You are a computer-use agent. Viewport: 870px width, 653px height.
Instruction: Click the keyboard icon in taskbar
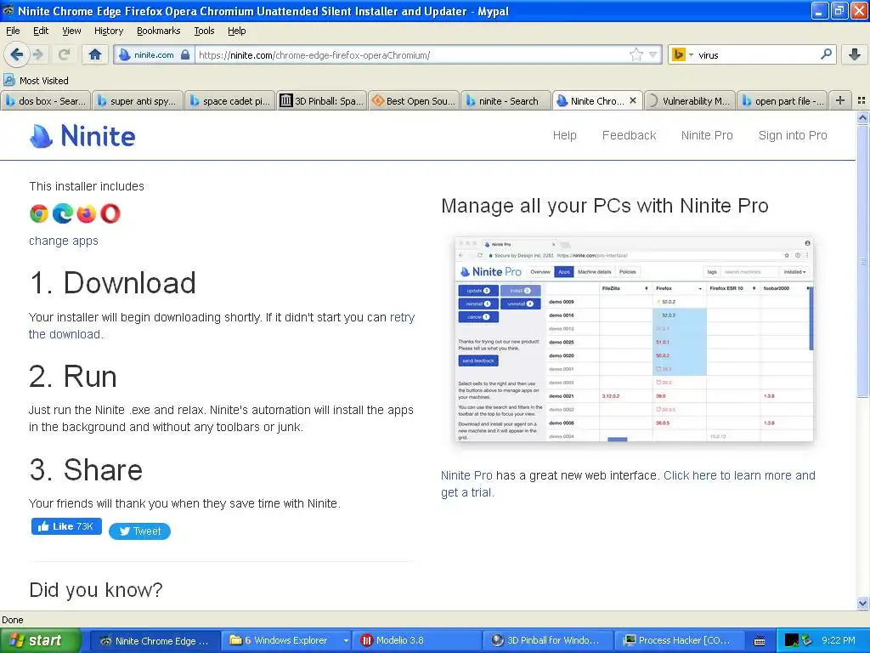coord(760,641)
